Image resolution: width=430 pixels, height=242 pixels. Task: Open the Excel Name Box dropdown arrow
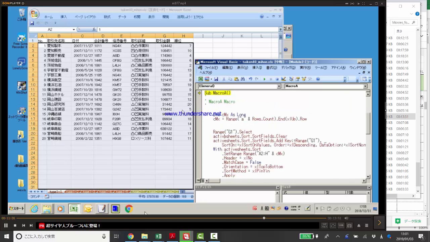pos(74,30)
